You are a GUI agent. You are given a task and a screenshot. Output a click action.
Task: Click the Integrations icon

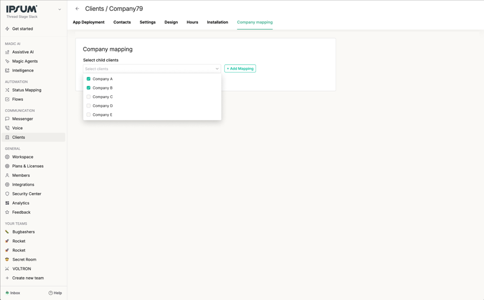7,184
